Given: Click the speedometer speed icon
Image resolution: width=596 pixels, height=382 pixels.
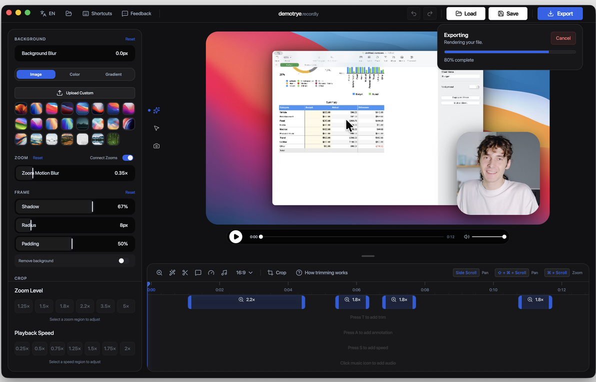Looking at the screenshot, I should [211, 273].
